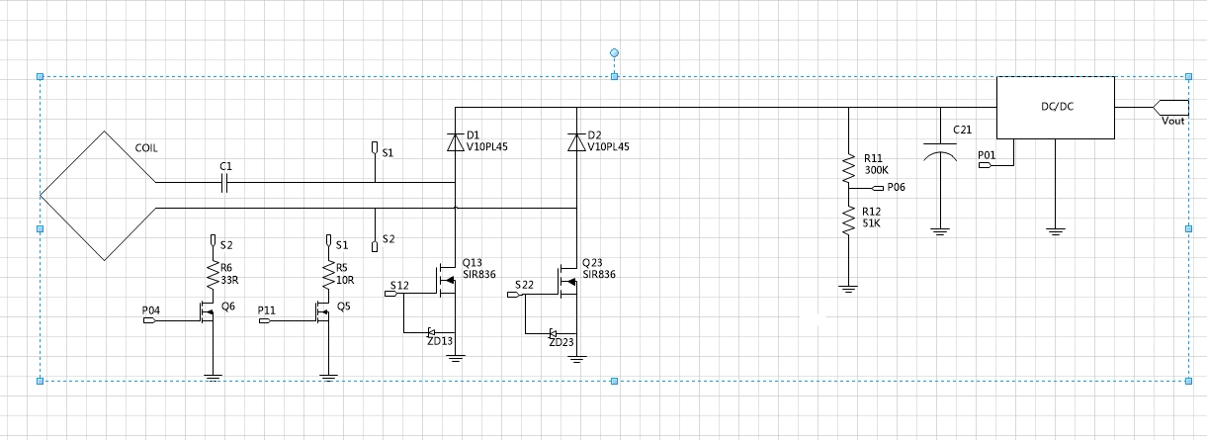Click the P04 port connector
Viewport: 1207px width, 440px height.
point(151,320)
